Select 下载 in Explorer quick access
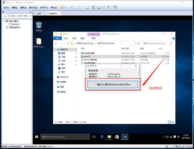 [x=63, y=57]
